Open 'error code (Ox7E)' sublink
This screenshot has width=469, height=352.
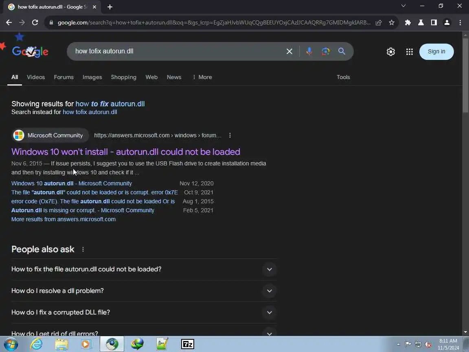pos(93,201)
